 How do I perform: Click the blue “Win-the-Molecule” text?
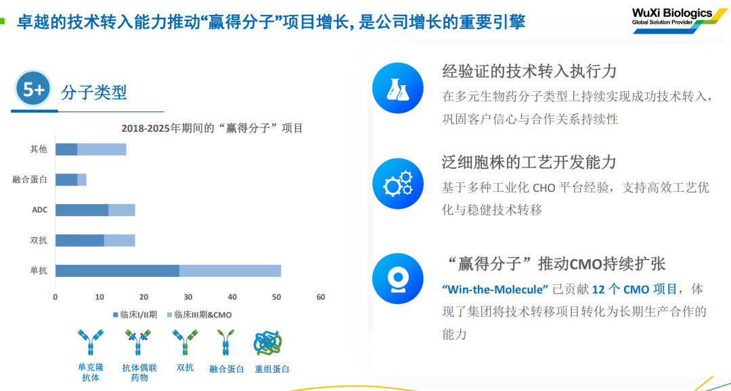pyautogui.click(x=495, y=289)
